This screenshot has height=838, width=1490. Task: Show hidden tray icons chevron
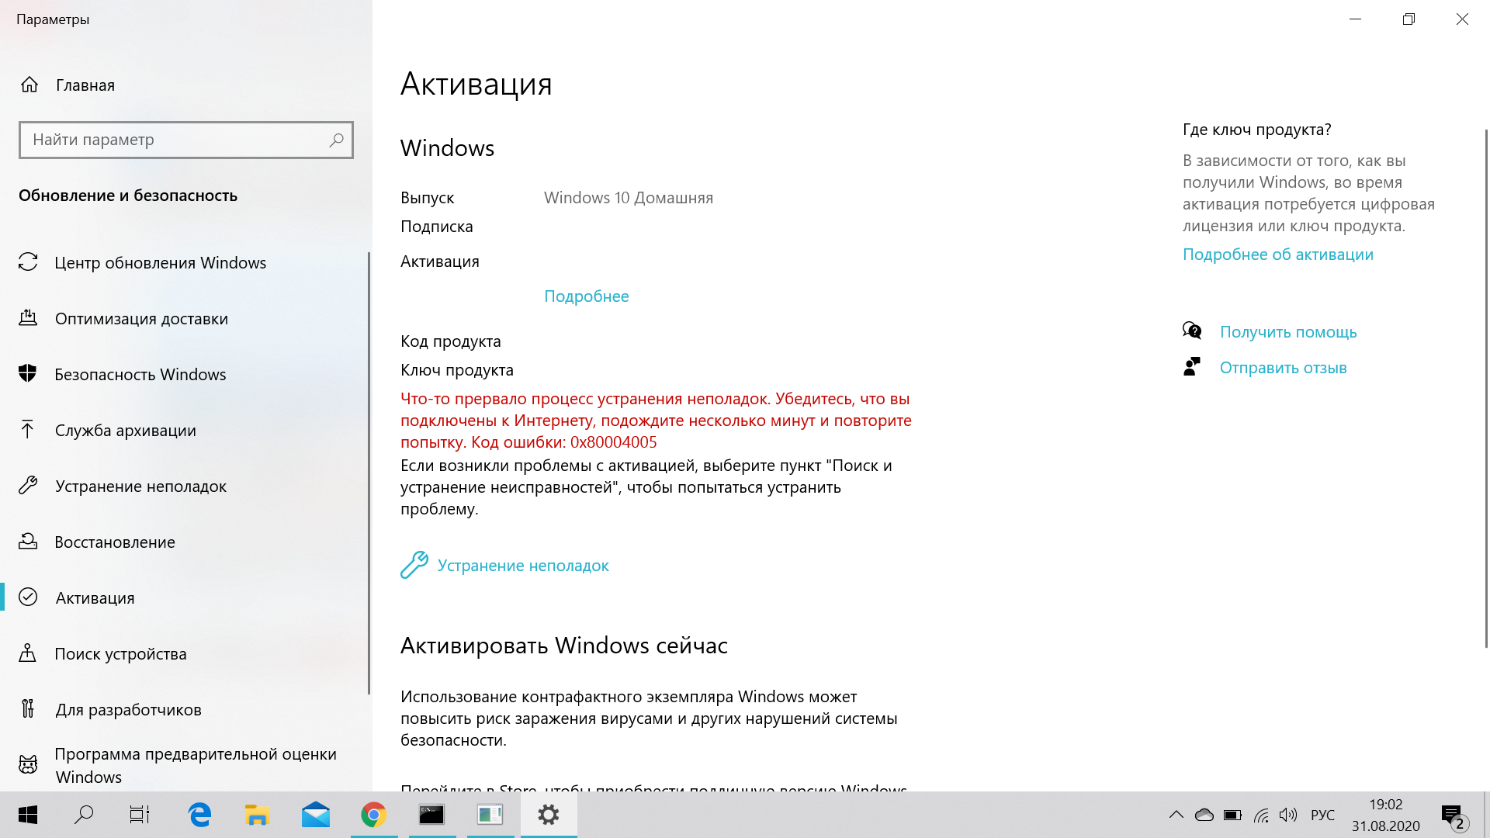[1176, 815]
